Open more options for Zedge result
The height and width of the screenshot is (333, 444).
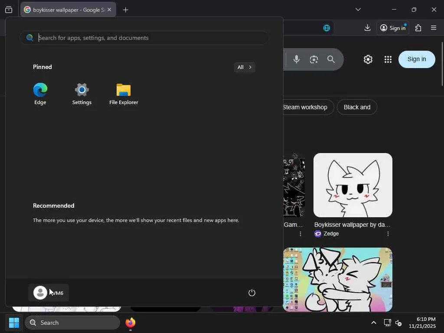tap(388, 234)
